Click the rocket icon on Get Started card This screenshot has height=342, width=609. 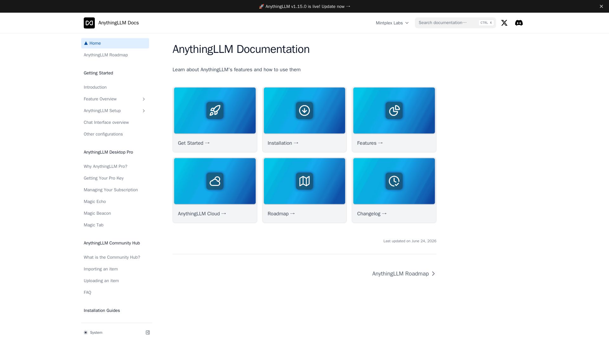coord(215,111)
